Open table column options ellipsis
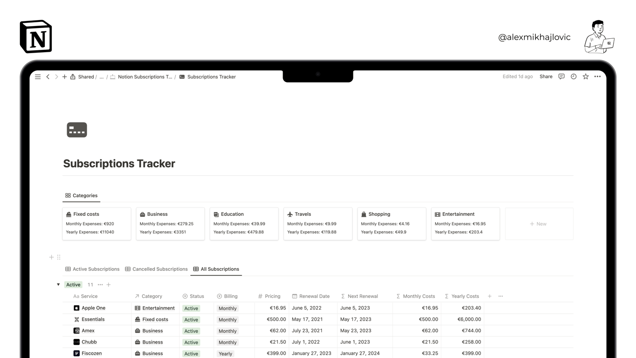Image resolution: width=636 pixels, height=358 pixels. click(x=501, y=296)
